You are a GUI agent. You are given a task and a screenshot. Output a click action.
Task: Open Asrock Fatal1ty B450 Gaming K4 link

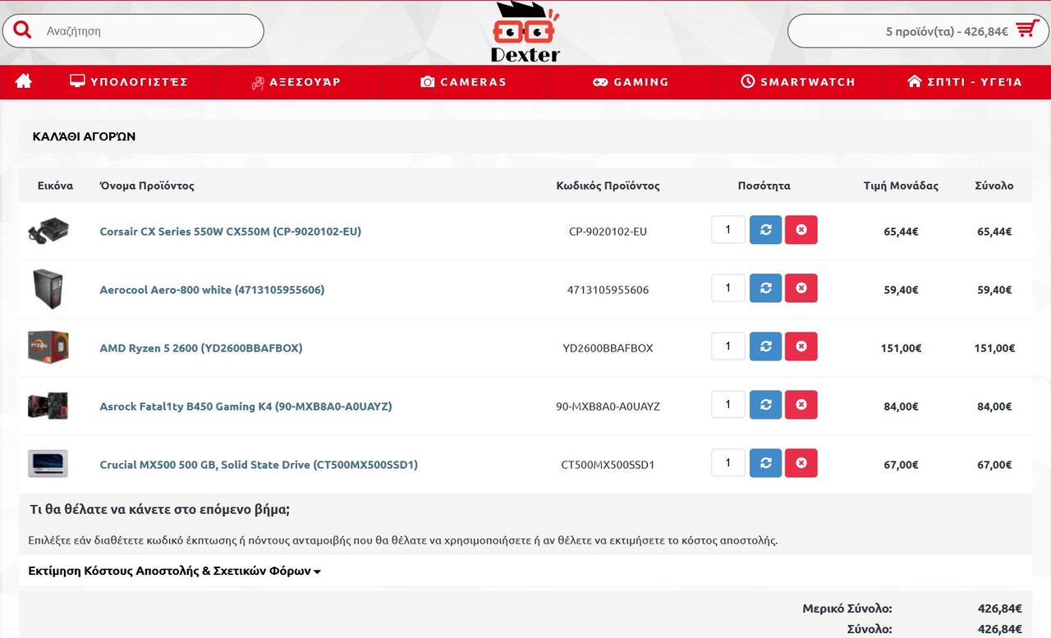coord(246,406)
